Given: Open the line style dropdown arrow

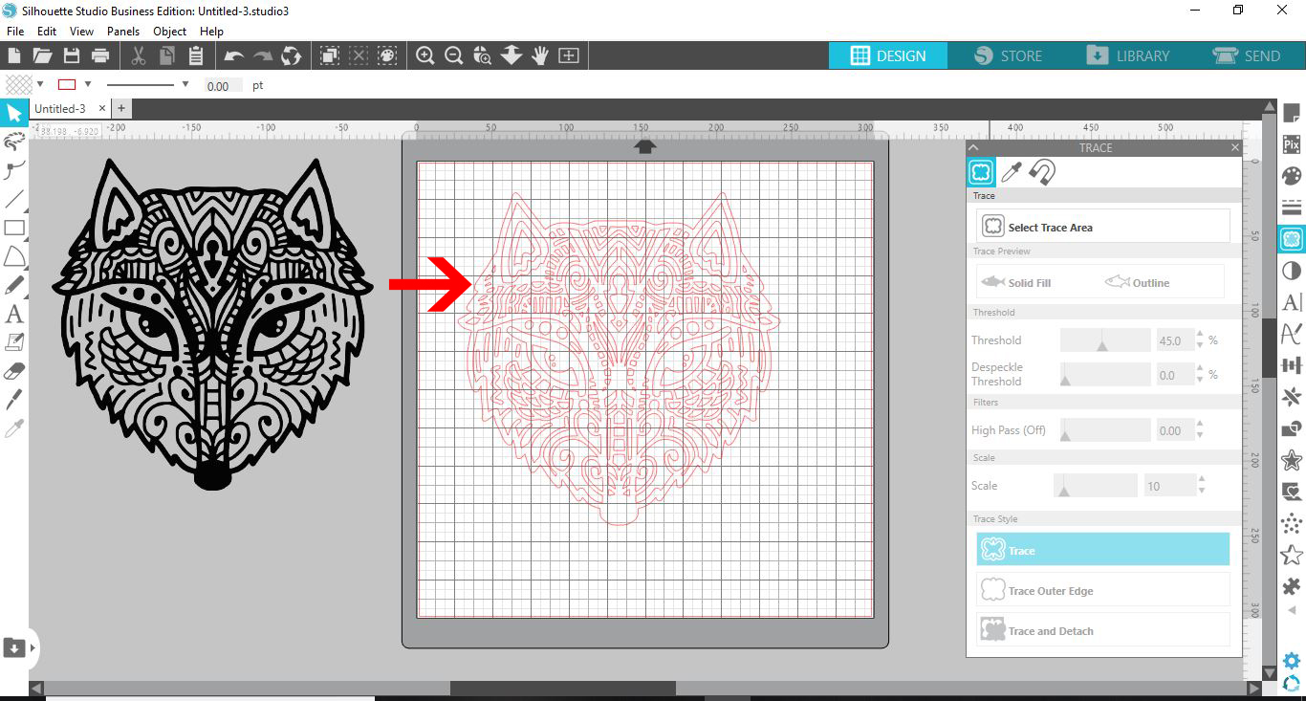Looking at the screenshot, I should (x=185, y=84).
